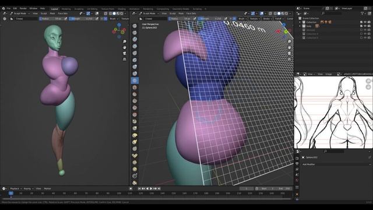Adjust the Strength slider in right header
373x210 pixels.
(x=211, y=19)
